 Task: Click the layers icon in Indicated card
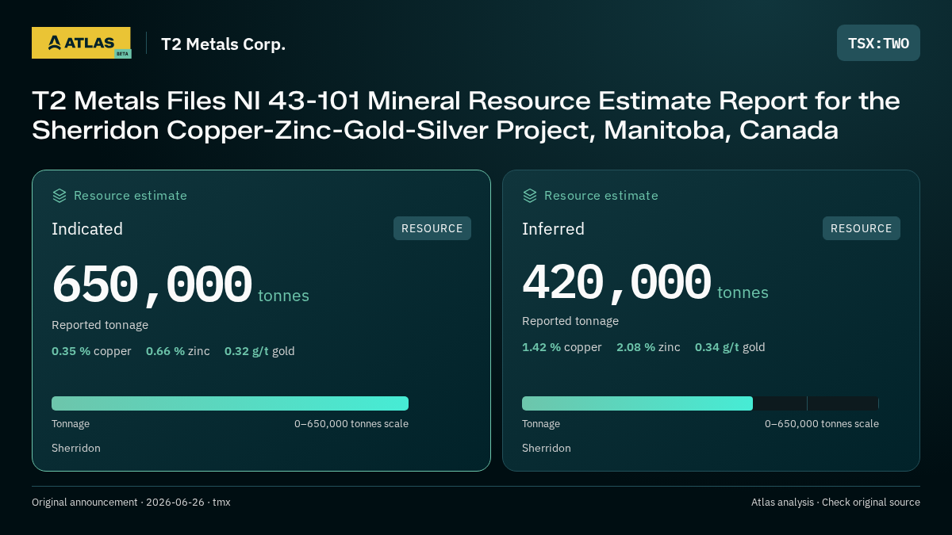click(x=59, y=196)
